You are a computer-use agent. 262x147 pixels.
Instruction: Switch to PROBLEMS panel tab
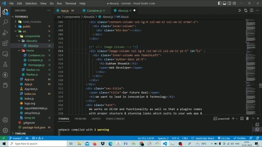click(x=80, y=119)
